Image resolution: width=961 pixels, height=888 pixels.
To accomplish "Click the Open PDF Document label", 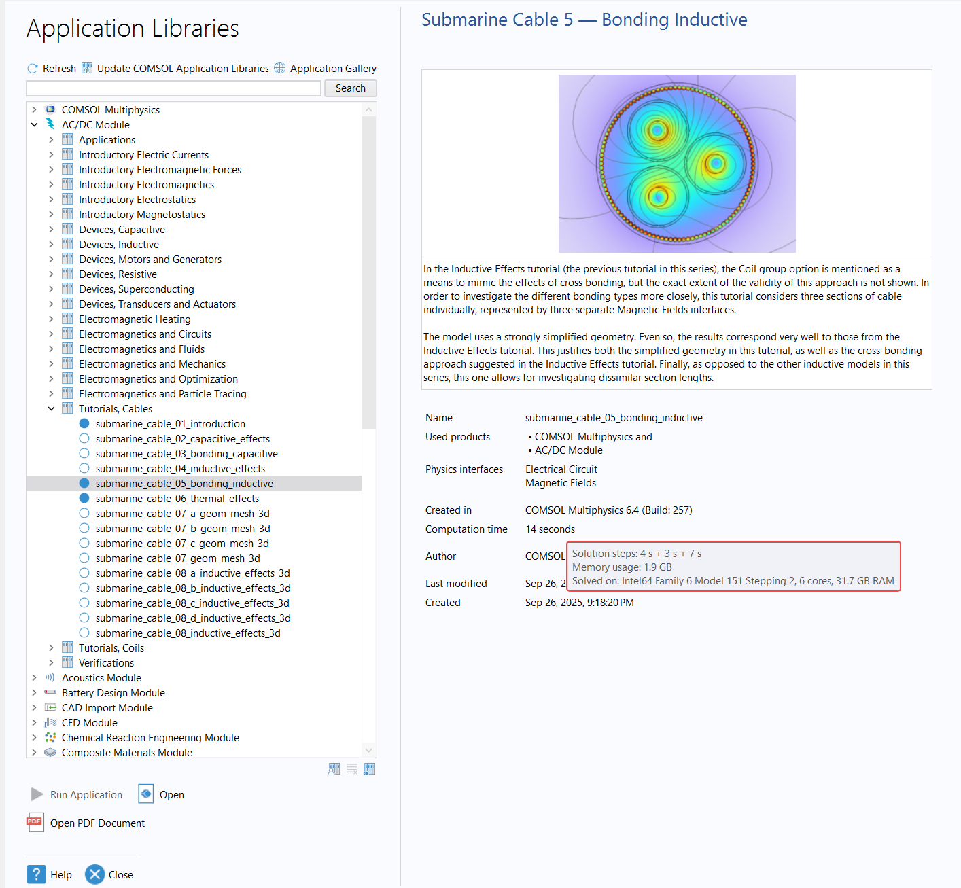I will click(x=97, y=823).
